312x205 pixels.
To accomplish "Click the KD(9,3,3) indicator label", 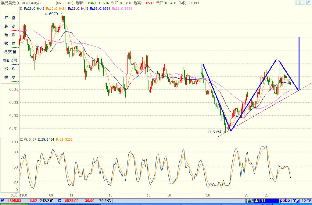I will pyautogui.click(x=28, y=139).
